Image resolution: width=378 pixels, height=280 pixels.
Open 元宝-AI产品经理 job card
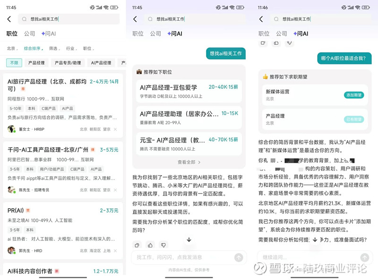coord(189,144)
